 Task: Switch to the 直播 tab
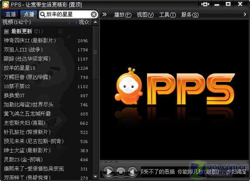tap(10, 14)
